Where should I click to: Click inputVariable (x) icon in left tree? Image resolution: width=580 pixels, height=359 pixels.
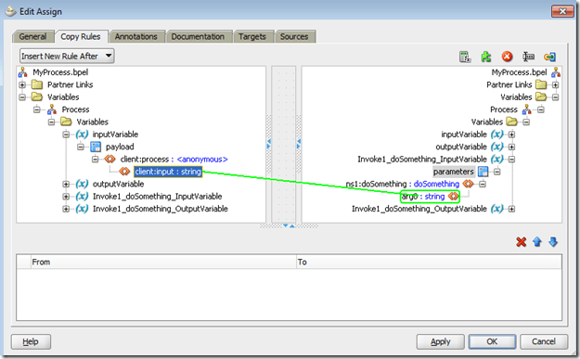(x=82, y=135)
